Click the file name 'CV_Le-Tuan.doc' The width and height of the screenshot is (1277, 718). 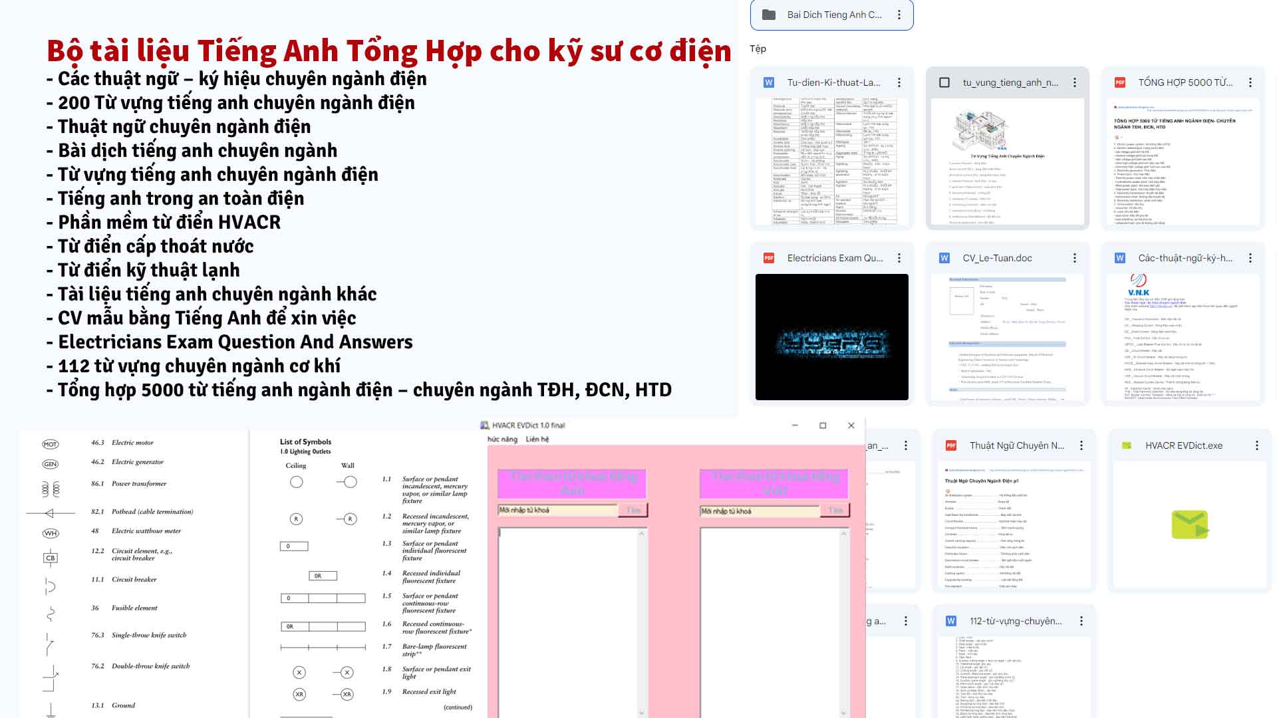point(997,258)
